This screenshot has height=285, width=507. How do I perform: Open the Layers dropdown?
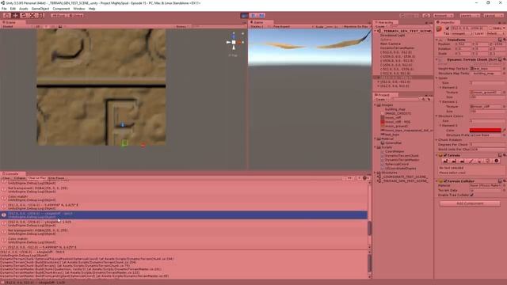(x=470, y=16)
